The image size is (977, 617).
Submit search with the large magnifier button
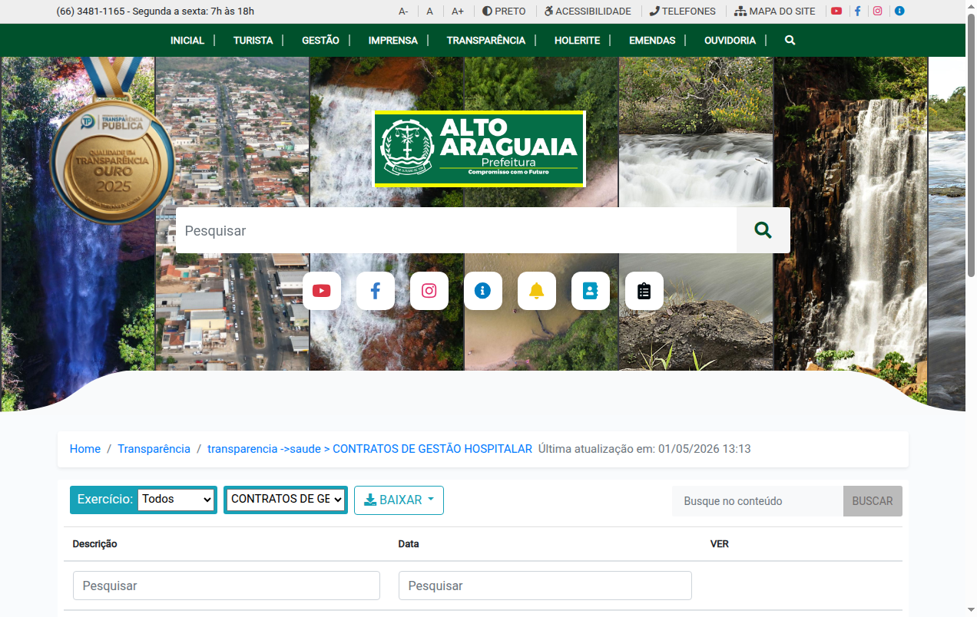(763, 230)
